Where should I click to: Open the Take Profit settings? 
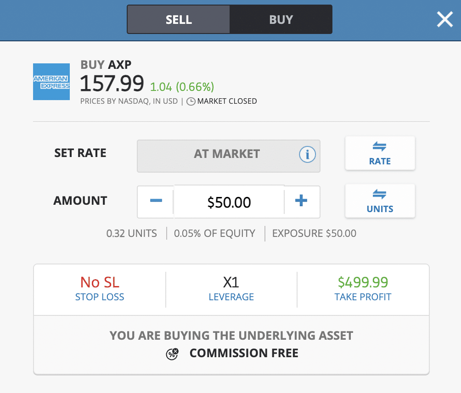362,289
